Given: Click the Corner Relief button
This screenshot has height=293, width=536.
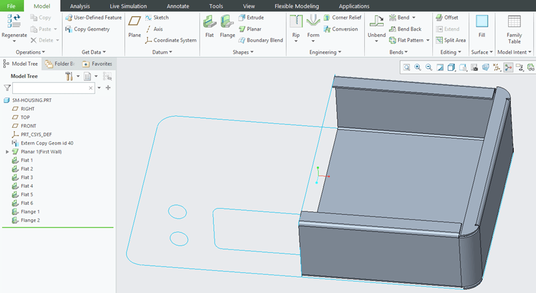Looking at the screenshot, I should tap(342, 18).
